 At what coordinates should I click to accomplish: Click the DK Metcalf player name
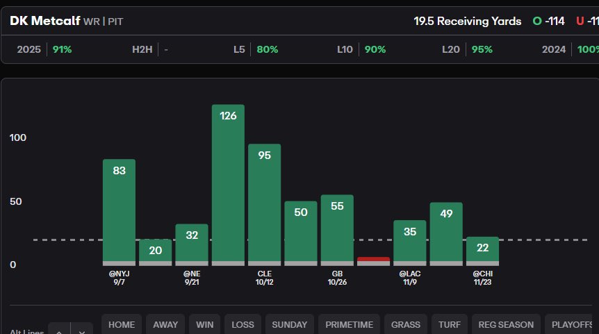pos(45,21)
